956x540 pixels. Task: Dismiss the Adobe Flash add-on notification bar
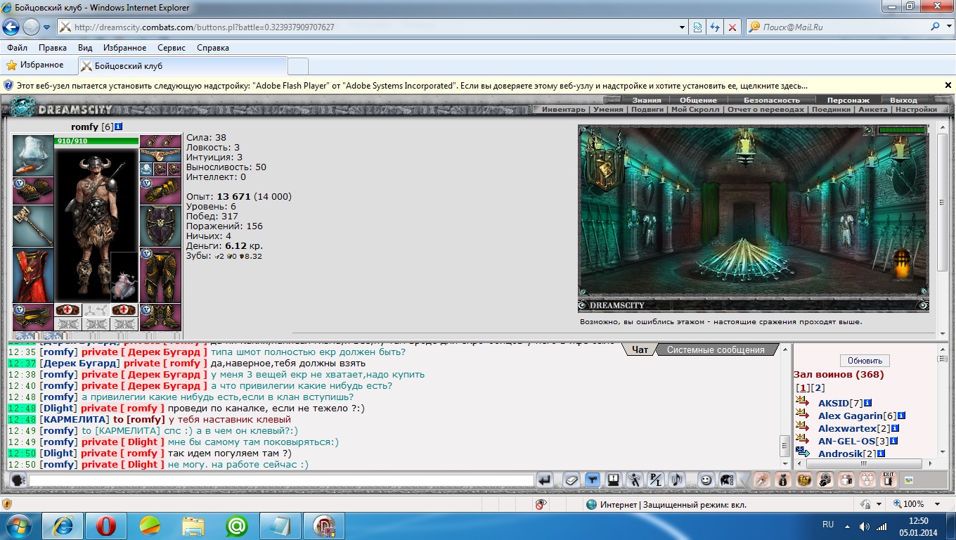(x=948, y=85)
